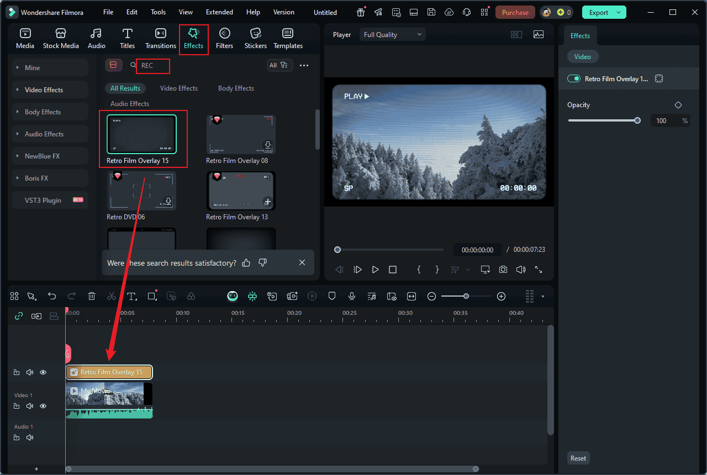Click the Reset button in the Effects panel
Viewport: 707px width, 475px height.
coord(578,458)
